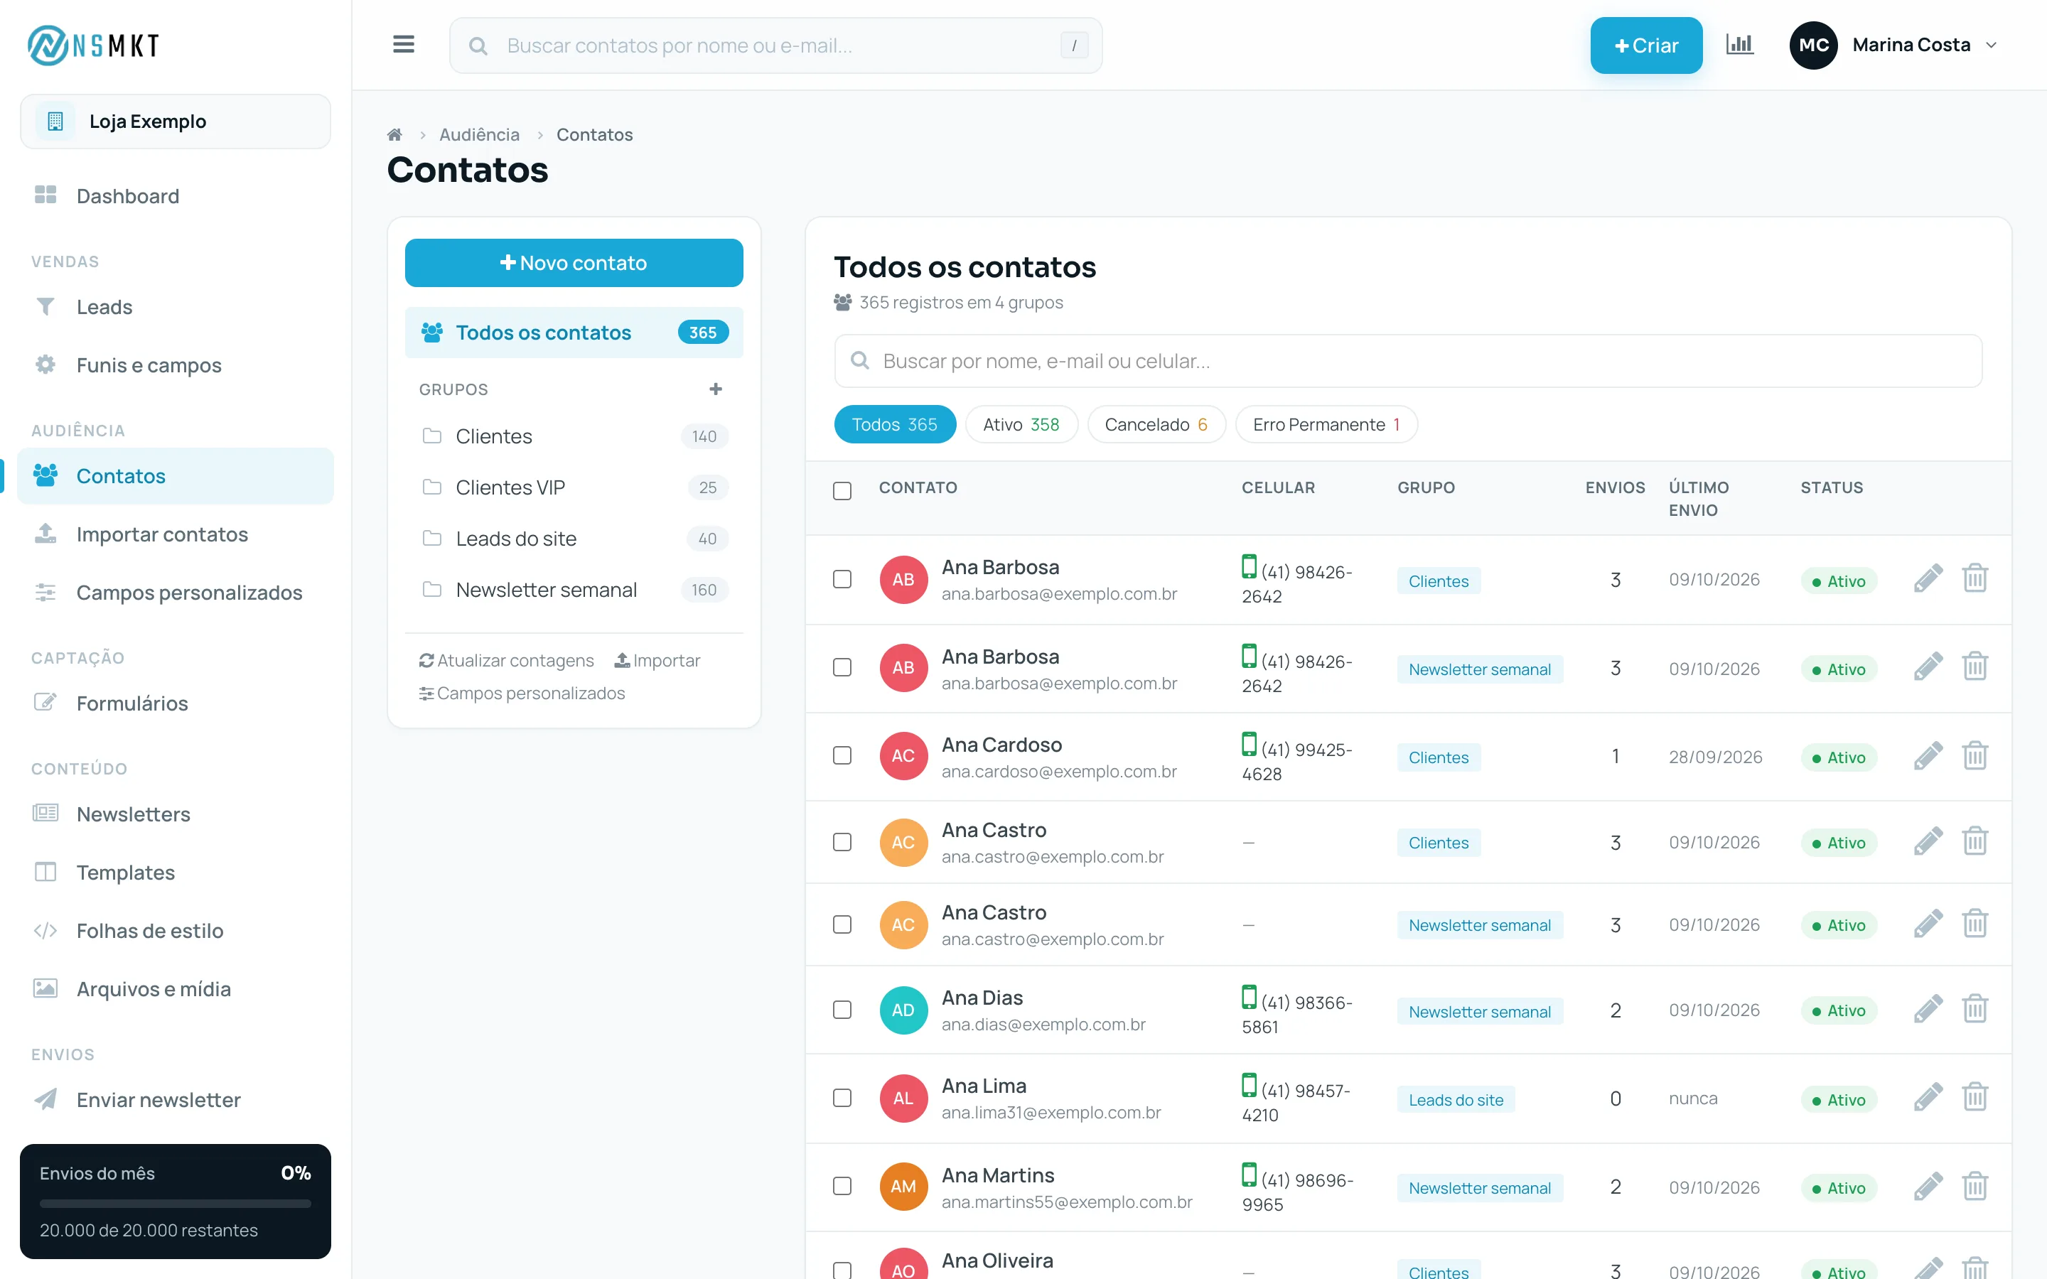
Task: Delete first Ana Barbosa row trash icon
Action: (1975, 579)
